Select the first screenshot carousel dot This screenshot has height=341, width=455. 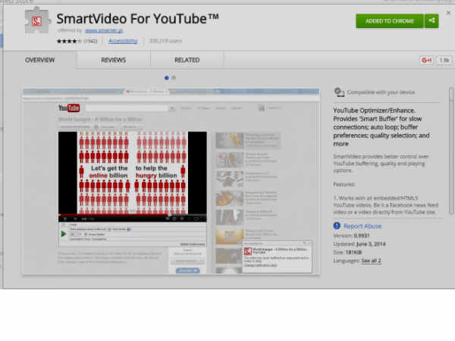pos(167,78)
